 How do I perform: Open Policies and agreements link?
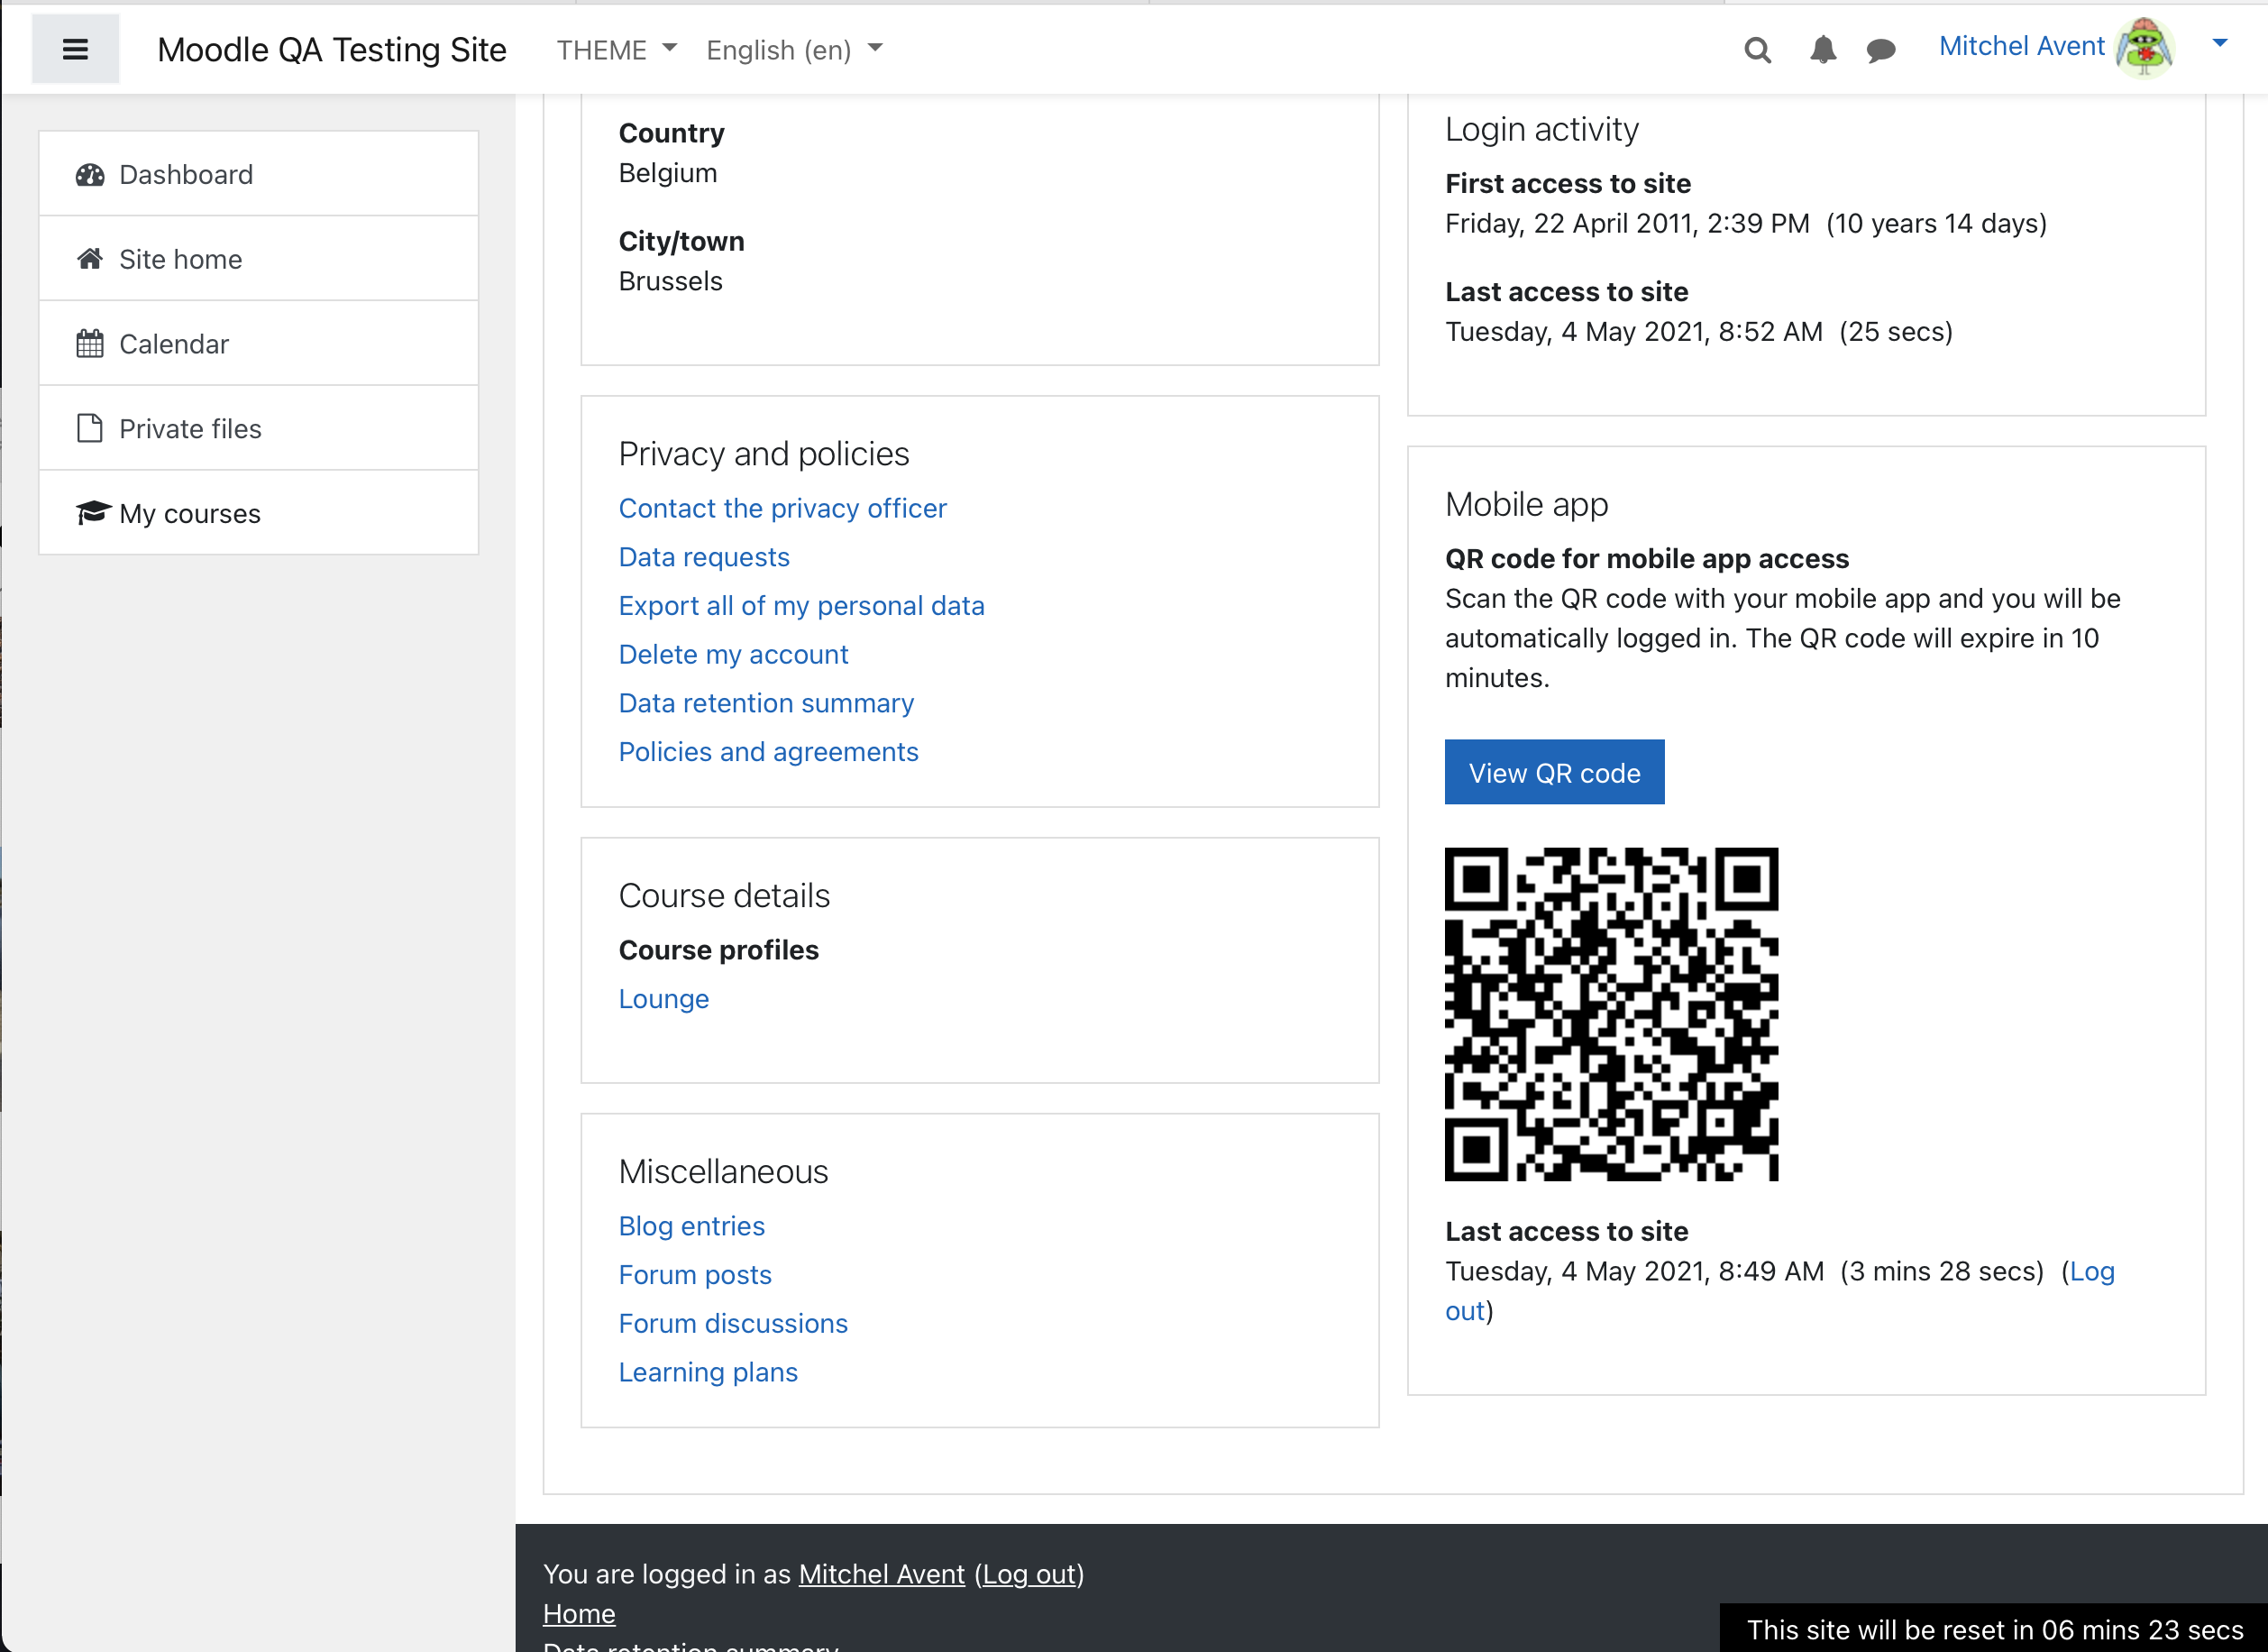[768, 751]
